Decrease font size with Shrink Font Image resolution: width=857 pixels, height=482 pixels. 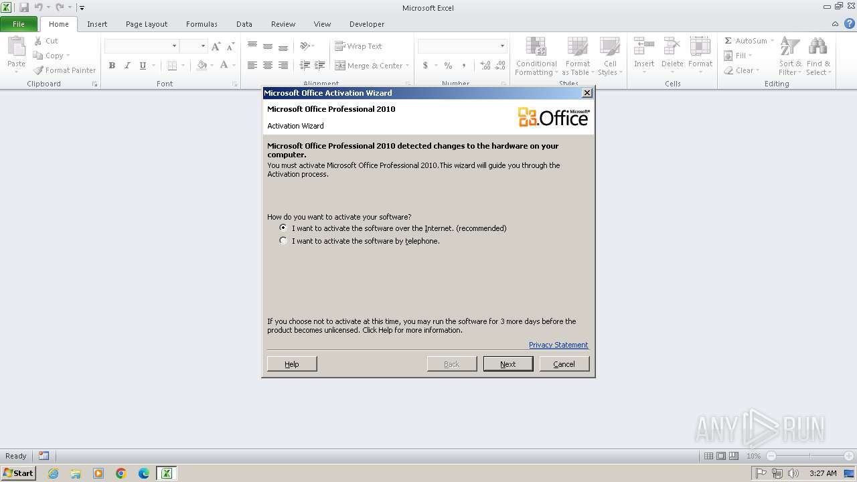click(x=230, y=46)
